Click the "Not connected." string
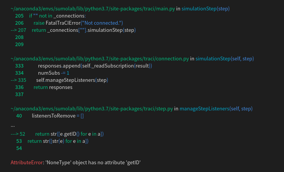 tap(102, 23)
